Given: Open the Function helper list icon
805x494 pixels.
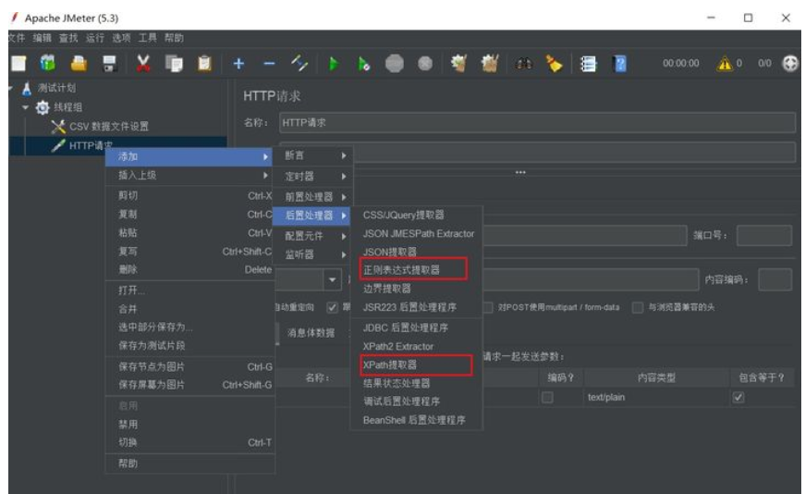Looking at the screenshot, I should pos(589,64).
